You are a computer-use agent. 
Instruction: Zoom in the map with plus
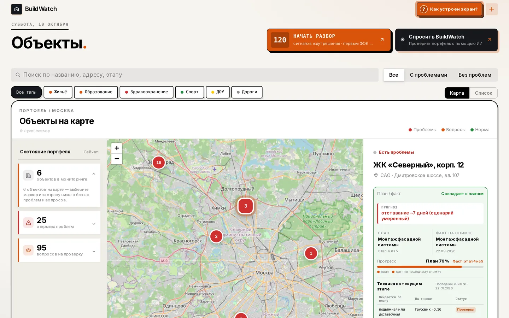[117, 148]
